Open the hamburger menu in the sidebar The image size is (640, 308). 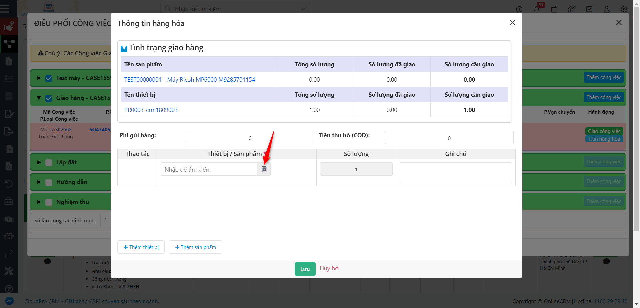pos(5,9)
